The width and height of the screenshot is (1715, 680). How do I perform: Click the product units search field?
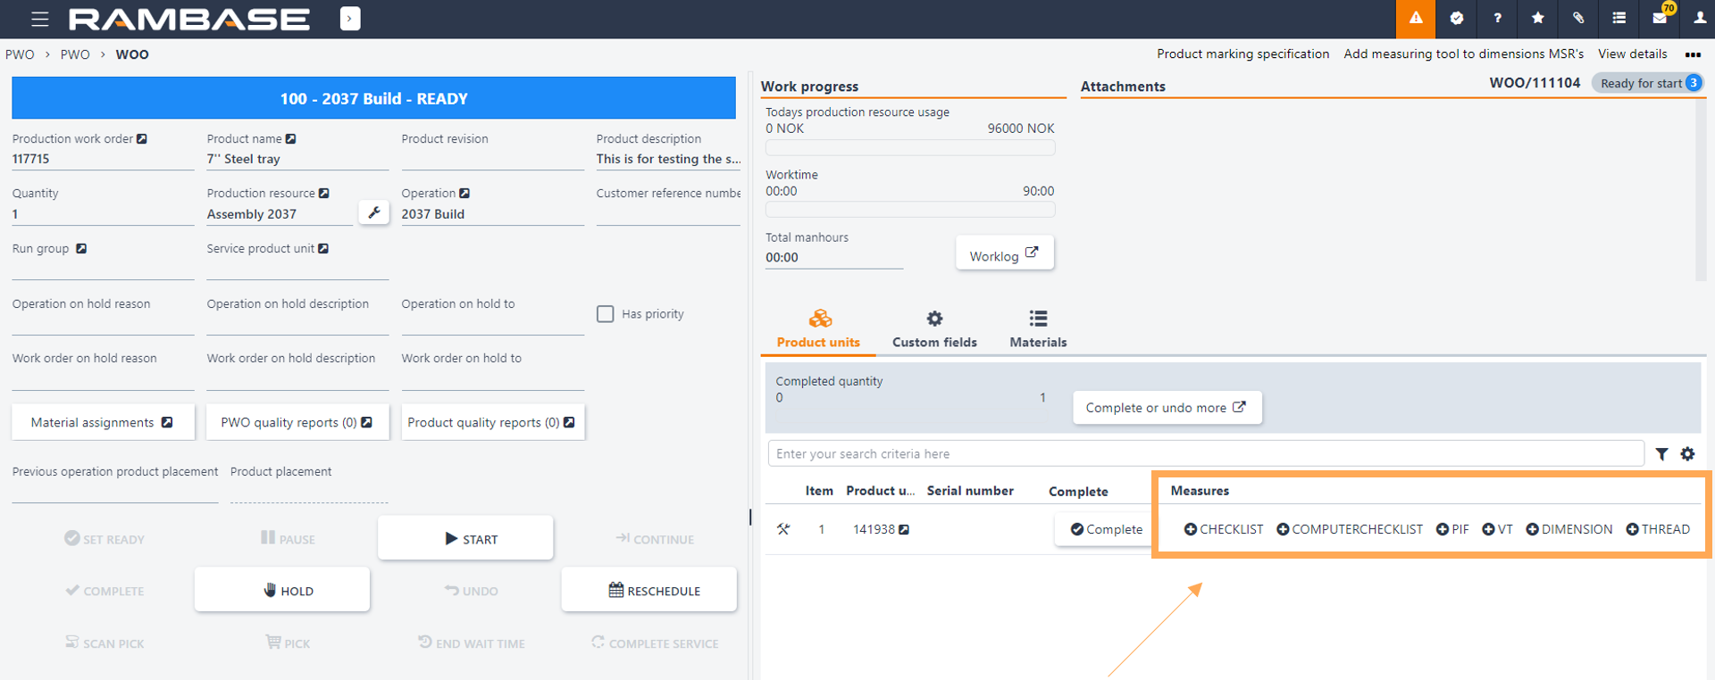(x=1205, y=453)
